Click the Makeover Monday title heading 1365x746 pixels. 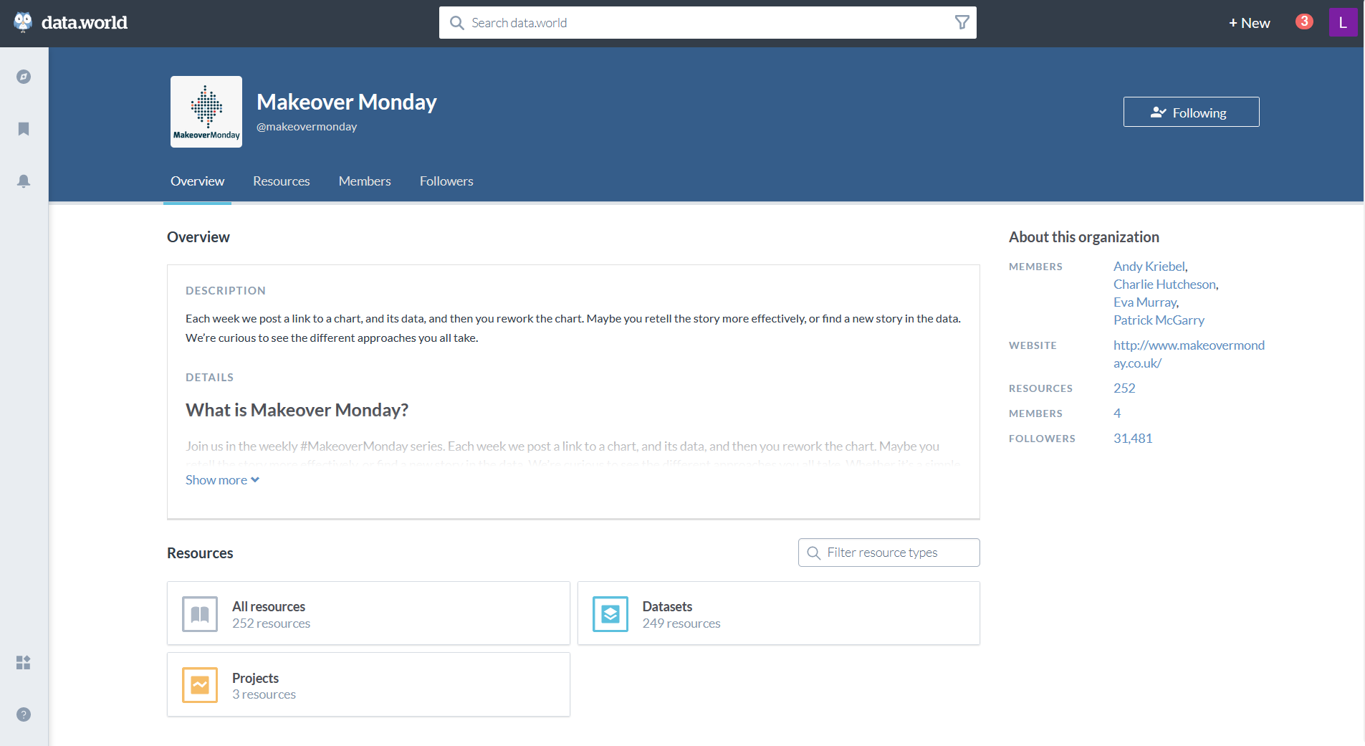(347, 102)
